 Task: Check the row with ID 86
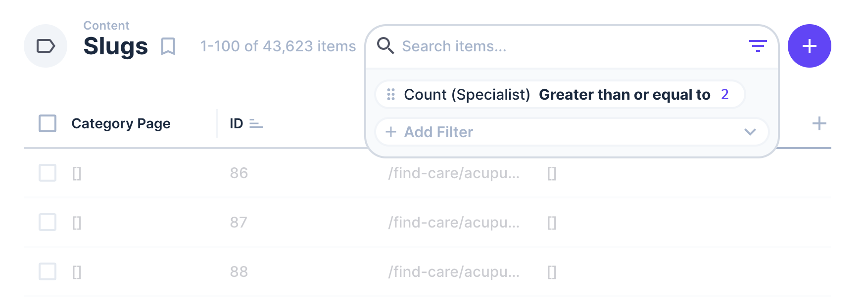(x=48, y=173)
